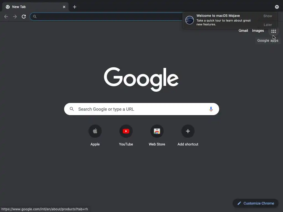Viewport: 283px width, 212px height.
Task: Click the 'Apple' shortcut label
Action: pyautogui.click(x=95, y=144)
